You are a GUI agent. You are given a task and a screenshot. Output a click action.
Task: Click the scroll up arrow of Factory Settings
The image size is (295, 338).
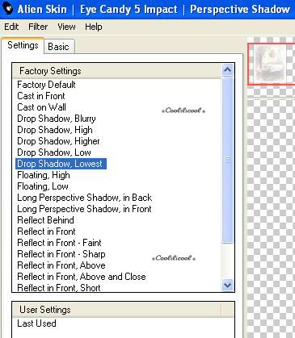click(x=227, y=70)
